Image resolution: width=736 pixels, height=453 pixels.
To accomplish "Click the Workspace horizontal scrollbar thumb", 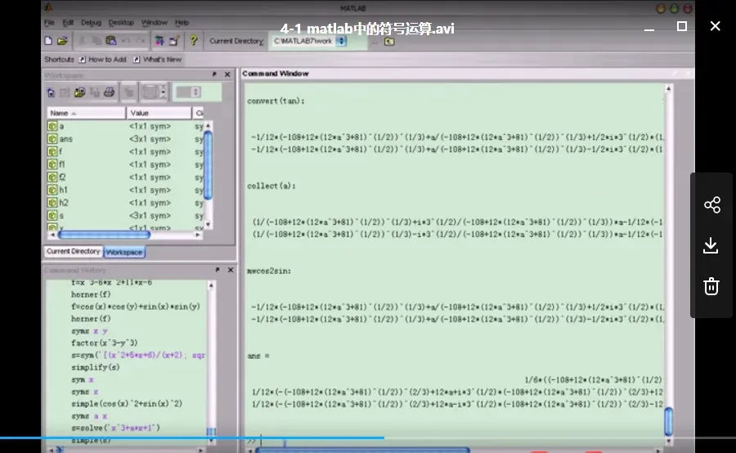I will tap(104, 234).
